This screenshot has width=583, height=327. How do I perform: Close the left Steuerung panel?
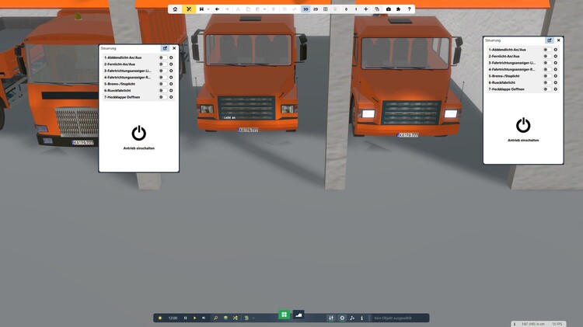click(x=174, y=48)
